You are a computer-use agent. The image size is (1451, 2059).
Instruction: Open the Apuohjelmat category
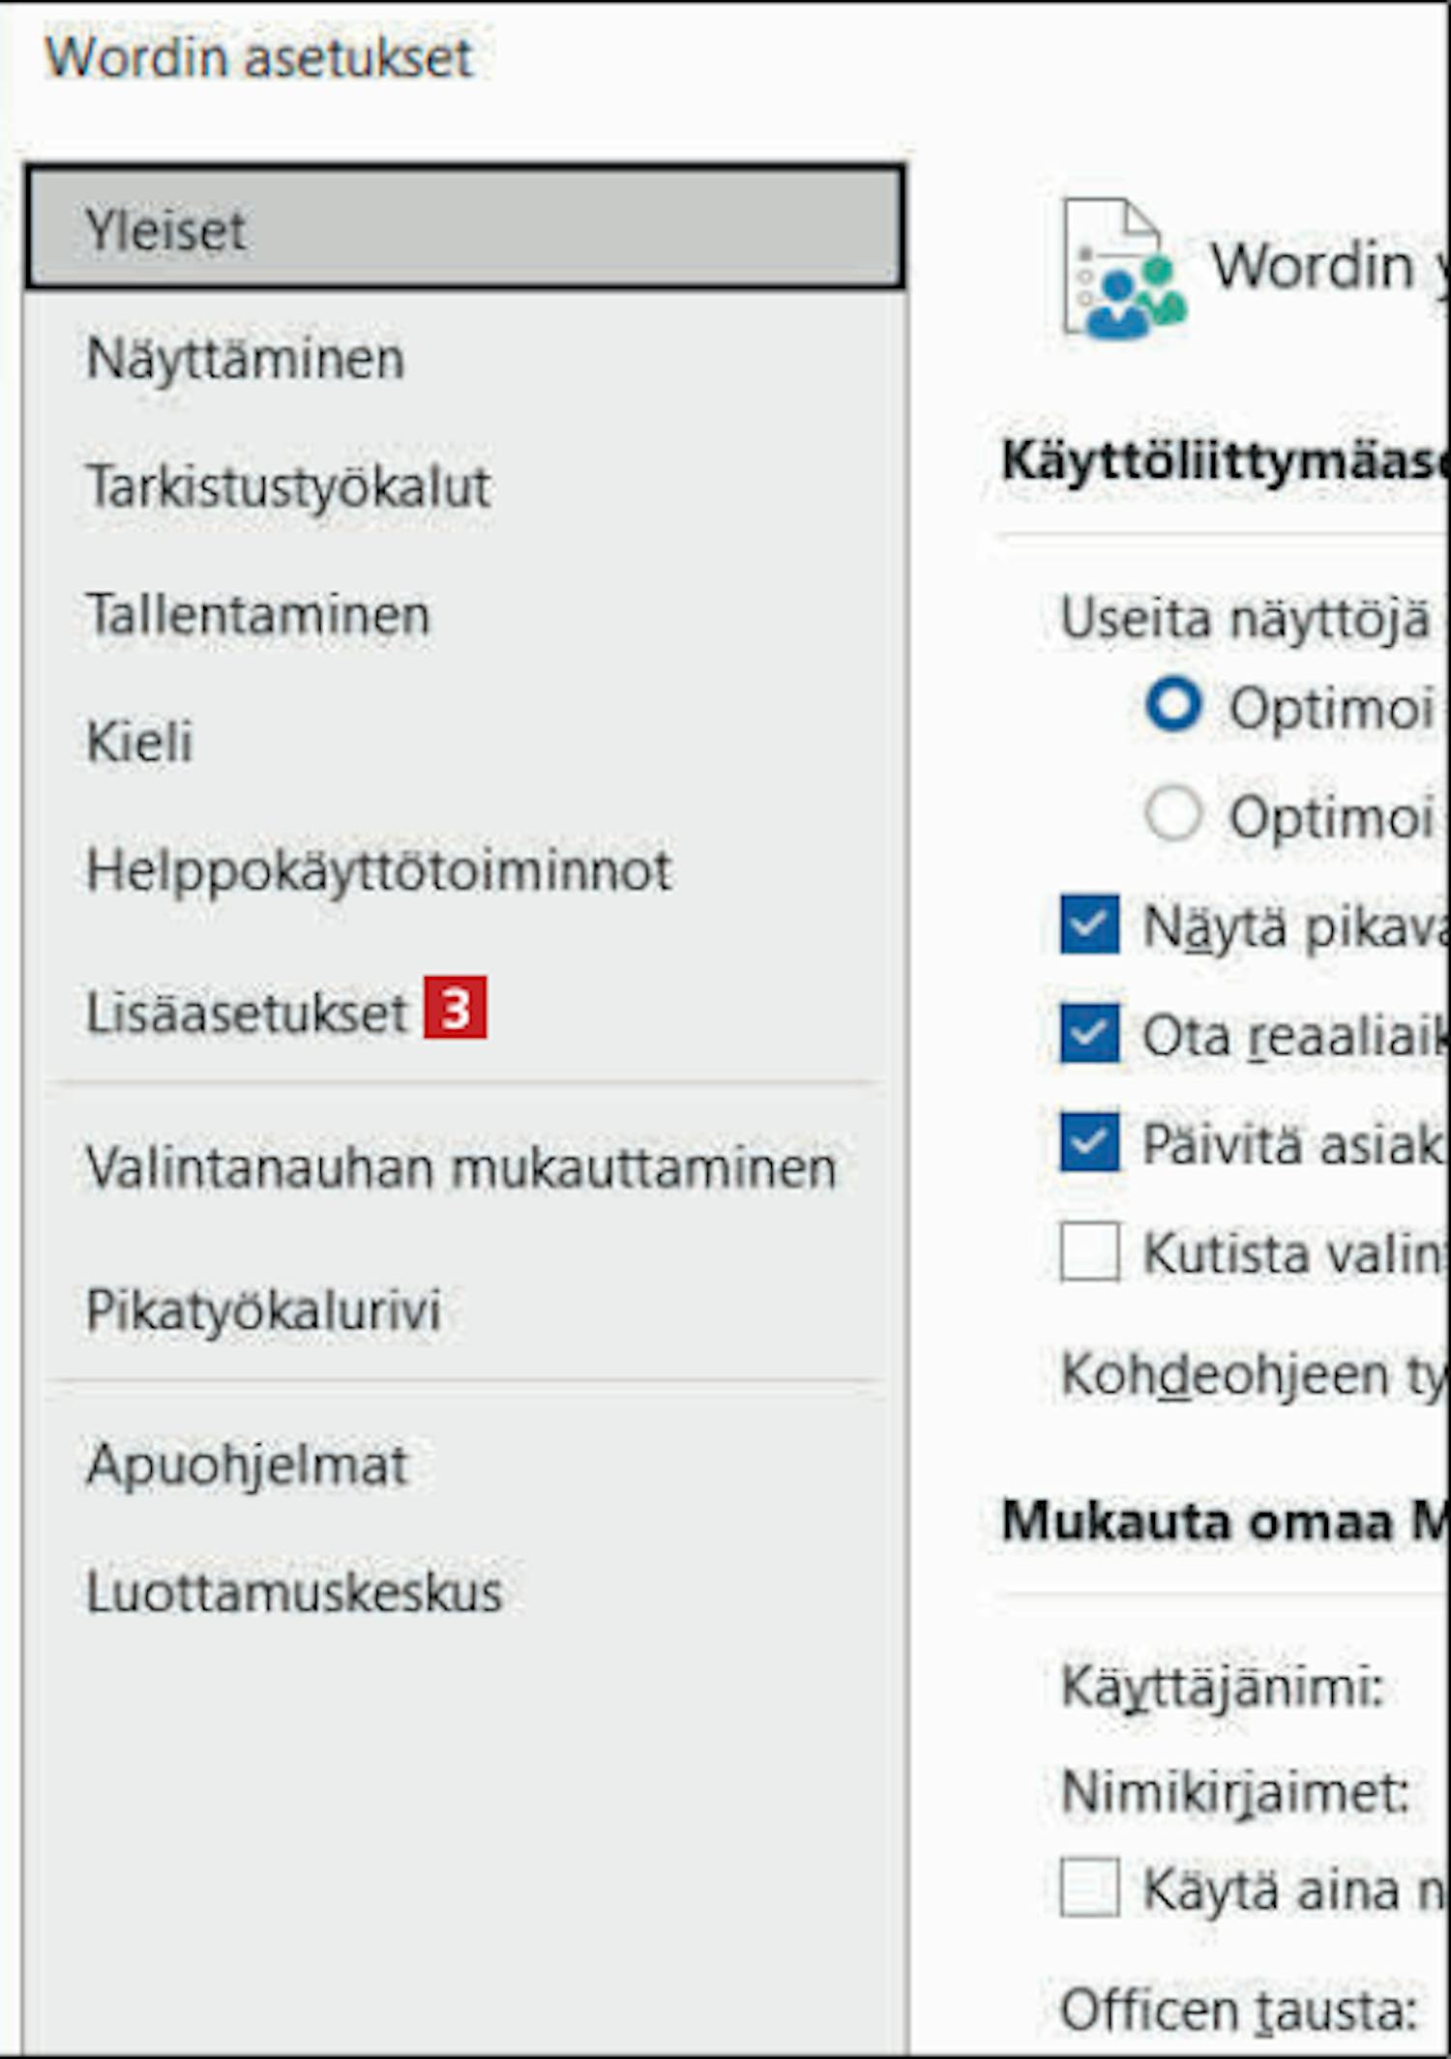465,1464
